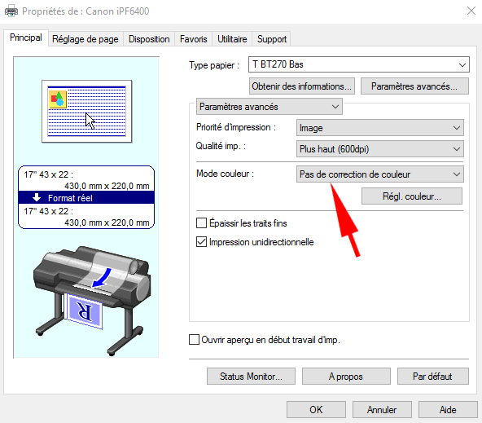The height and width of the screenshot is (423, 482).
Task: Click Obtenir des informations button
Action: pos(302,86)
